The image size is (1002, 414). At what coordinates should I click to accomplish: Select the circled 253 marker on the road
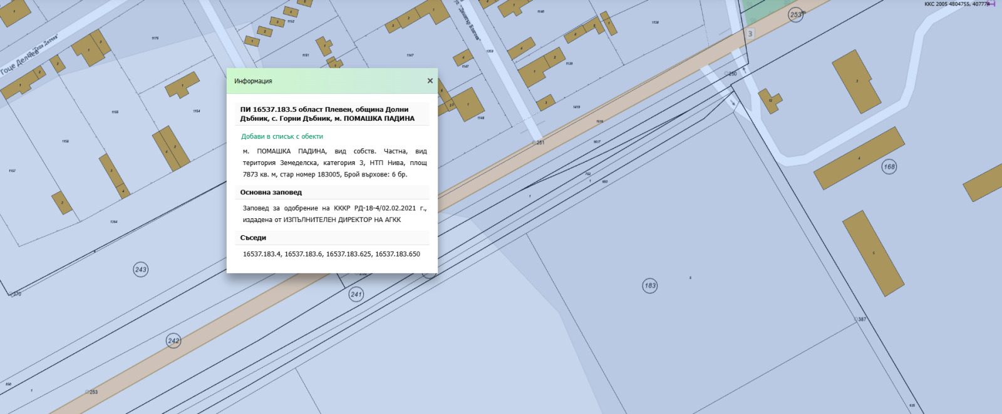coord(796,15)
